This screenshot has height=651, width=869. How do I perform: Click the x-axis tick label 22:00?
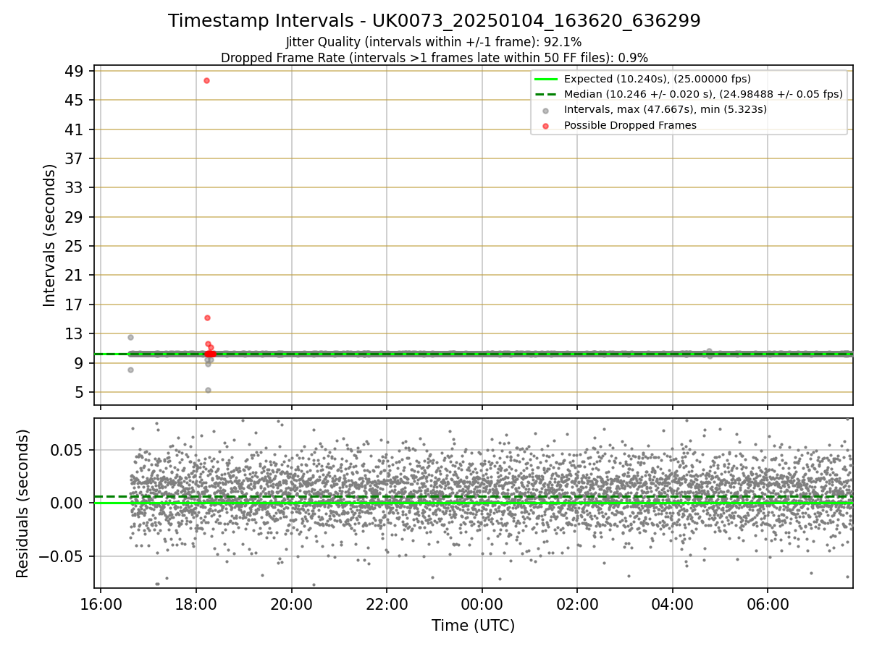[387, 604]
